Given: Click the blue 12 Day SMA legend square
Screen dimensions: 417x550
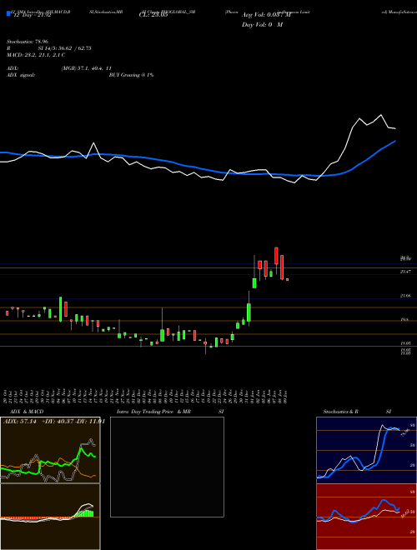Looking at the screenshot, I should (9, 14).
